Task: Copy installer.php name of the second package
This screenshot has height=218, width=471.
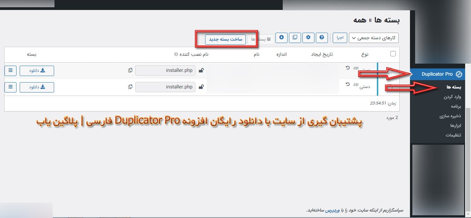Action: click(130, 87)
